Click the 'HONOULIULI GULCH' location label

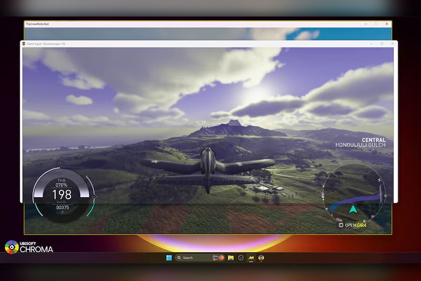(x=360, y=145)
